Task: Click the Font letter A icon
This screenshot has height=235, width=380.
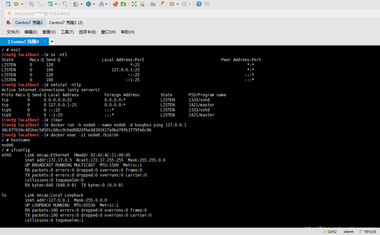Action: click(101, 4)
